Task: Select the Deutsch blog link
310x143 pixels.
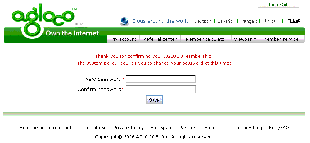Action: point(203,21)
